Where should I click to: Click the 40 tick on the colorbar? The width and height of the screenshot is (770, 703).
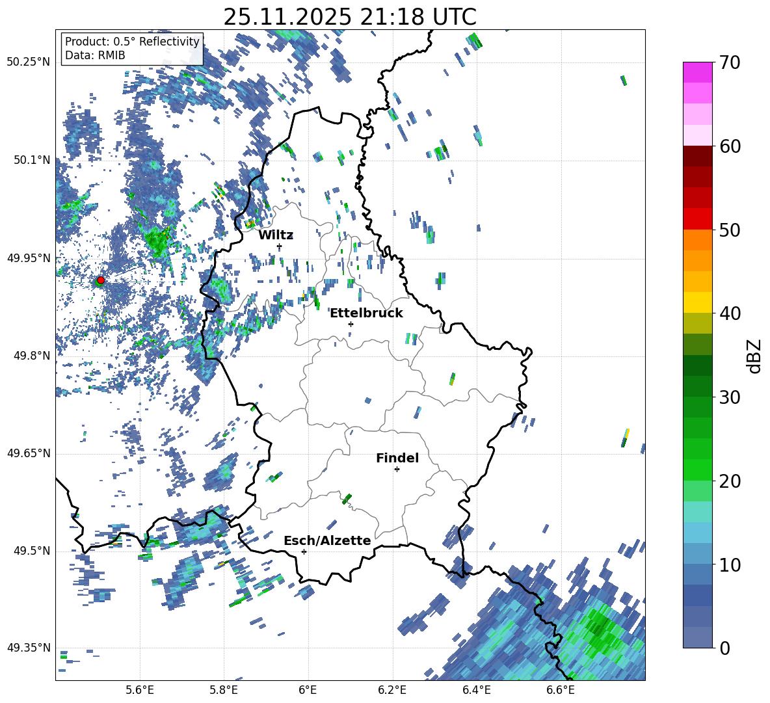pyautogui.click(x=730, y=313)
